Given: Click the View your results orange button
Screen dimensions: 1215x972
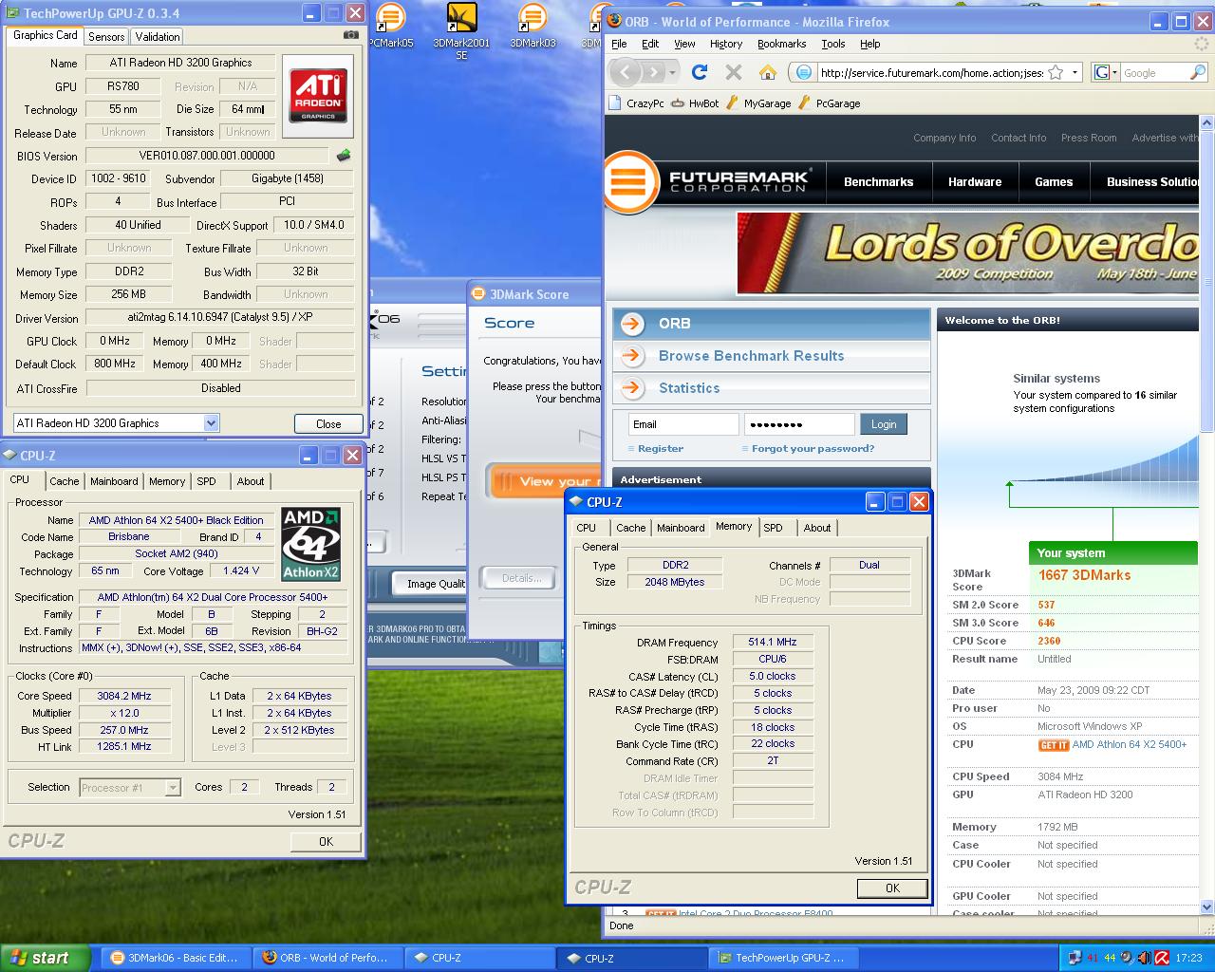Looking at the screenshot, I should [x=544, y=481].
